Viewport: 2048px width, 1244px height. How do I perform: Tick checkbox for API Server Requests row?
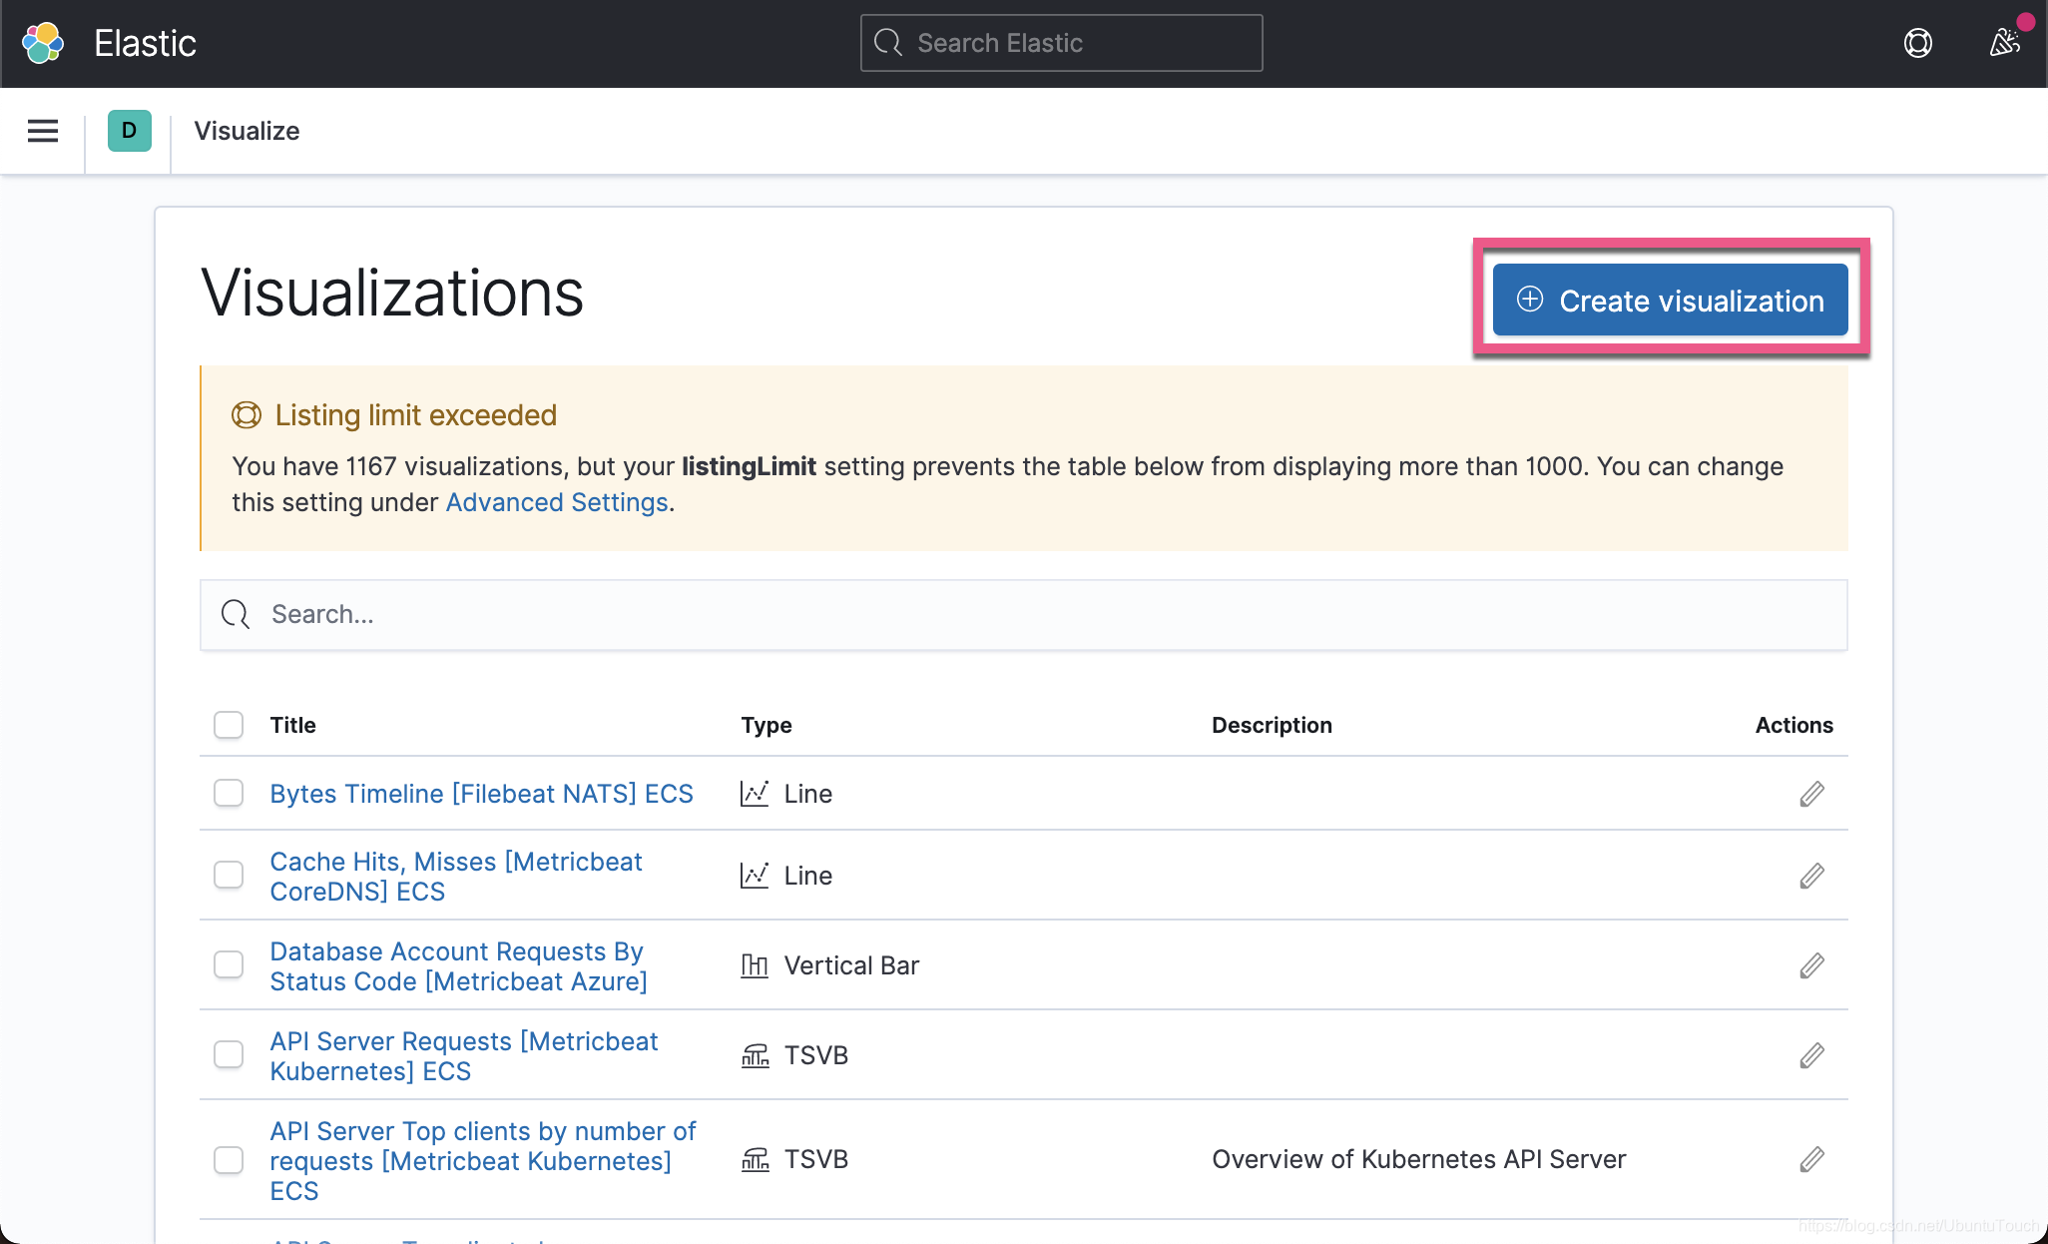(x=229, y=1055)
